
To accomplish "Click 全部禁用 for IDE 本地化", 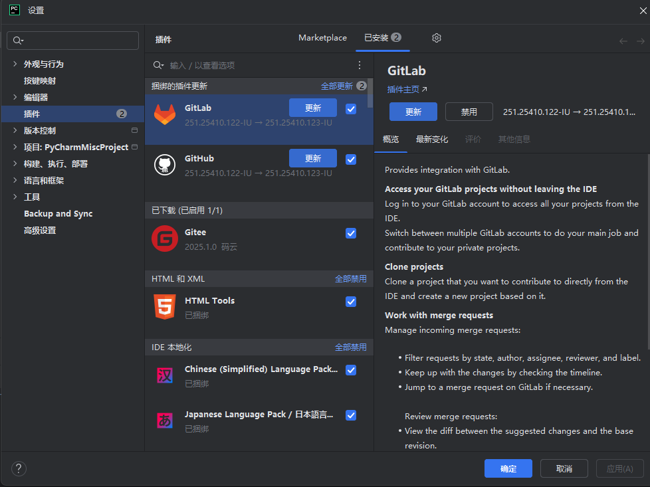I will pos(351,347).
